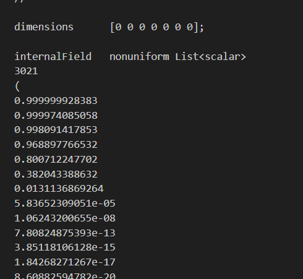Click the value 0.999999928383
Image resolution: width=303 pixels, height=279 pixels.
click(56, 101)
